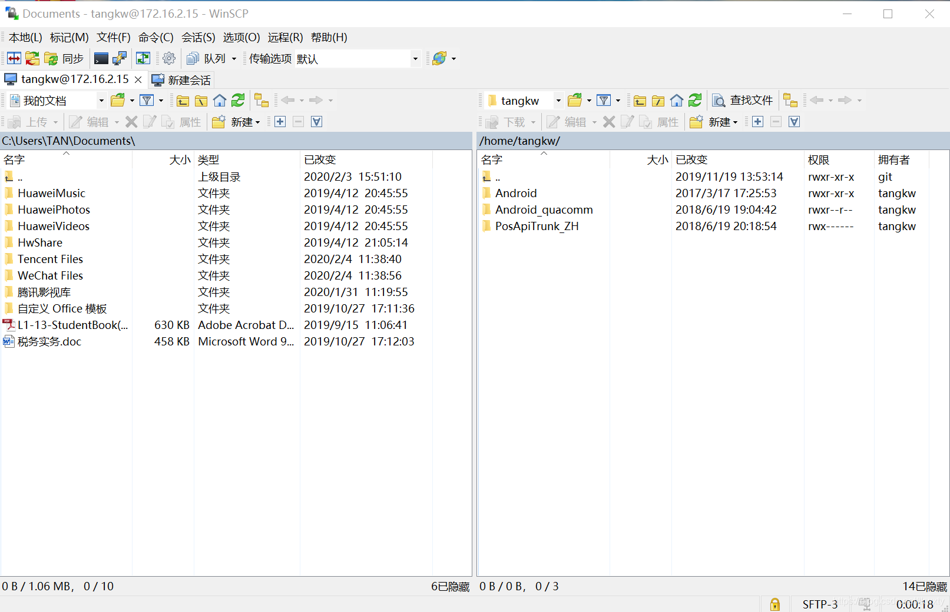Expand the 我的文档 local directory dropdown

tap(101, 101)
